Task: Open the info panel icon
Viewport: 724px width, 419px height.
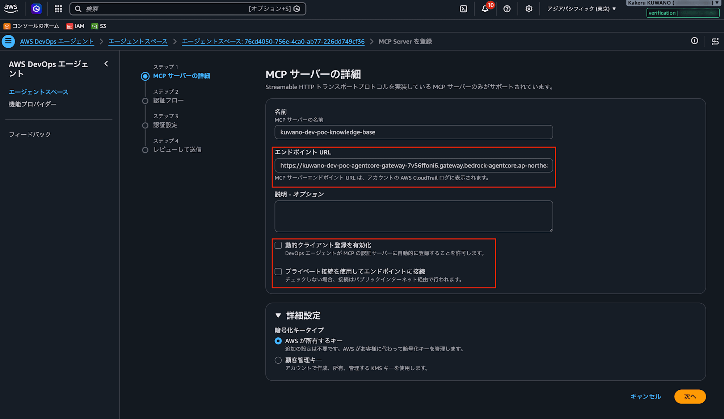Action: tap(694, 41)
